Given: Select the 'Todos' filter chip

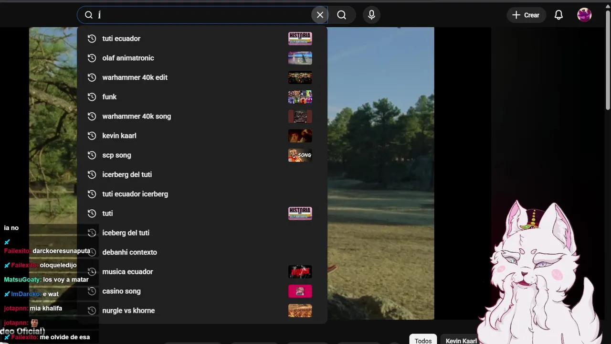Looking at the screenshot, I should pos(423,341).
